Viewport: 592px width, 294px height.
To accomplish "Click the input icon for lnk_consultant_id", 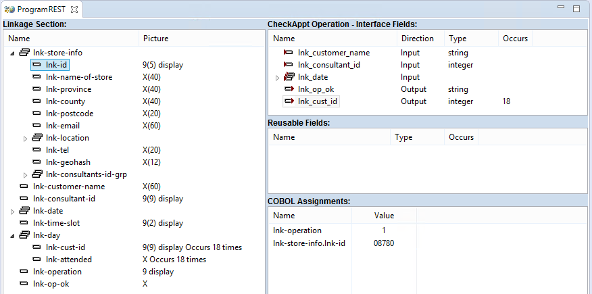I will pos(289,65).
